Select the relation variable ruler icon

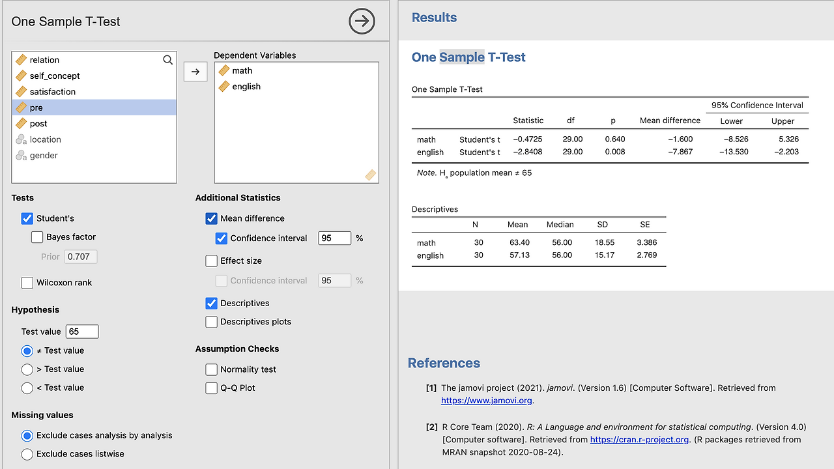21,60
